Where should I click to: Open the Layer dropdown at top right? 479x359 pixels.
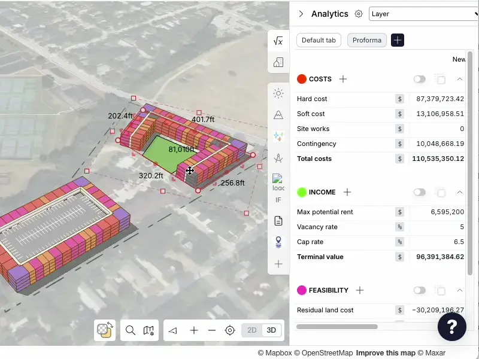pos(423,14)
